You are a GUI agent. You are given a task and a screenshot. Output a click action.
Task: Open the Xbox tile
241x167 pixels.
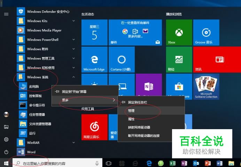(x=179, y=33)
